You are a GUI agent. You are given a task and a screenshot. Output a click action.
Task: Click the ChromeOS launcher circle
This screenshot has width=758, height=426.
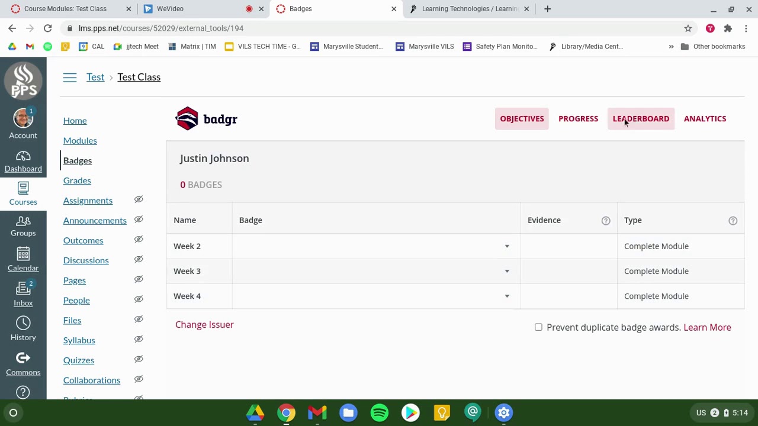tap(13, 412)
